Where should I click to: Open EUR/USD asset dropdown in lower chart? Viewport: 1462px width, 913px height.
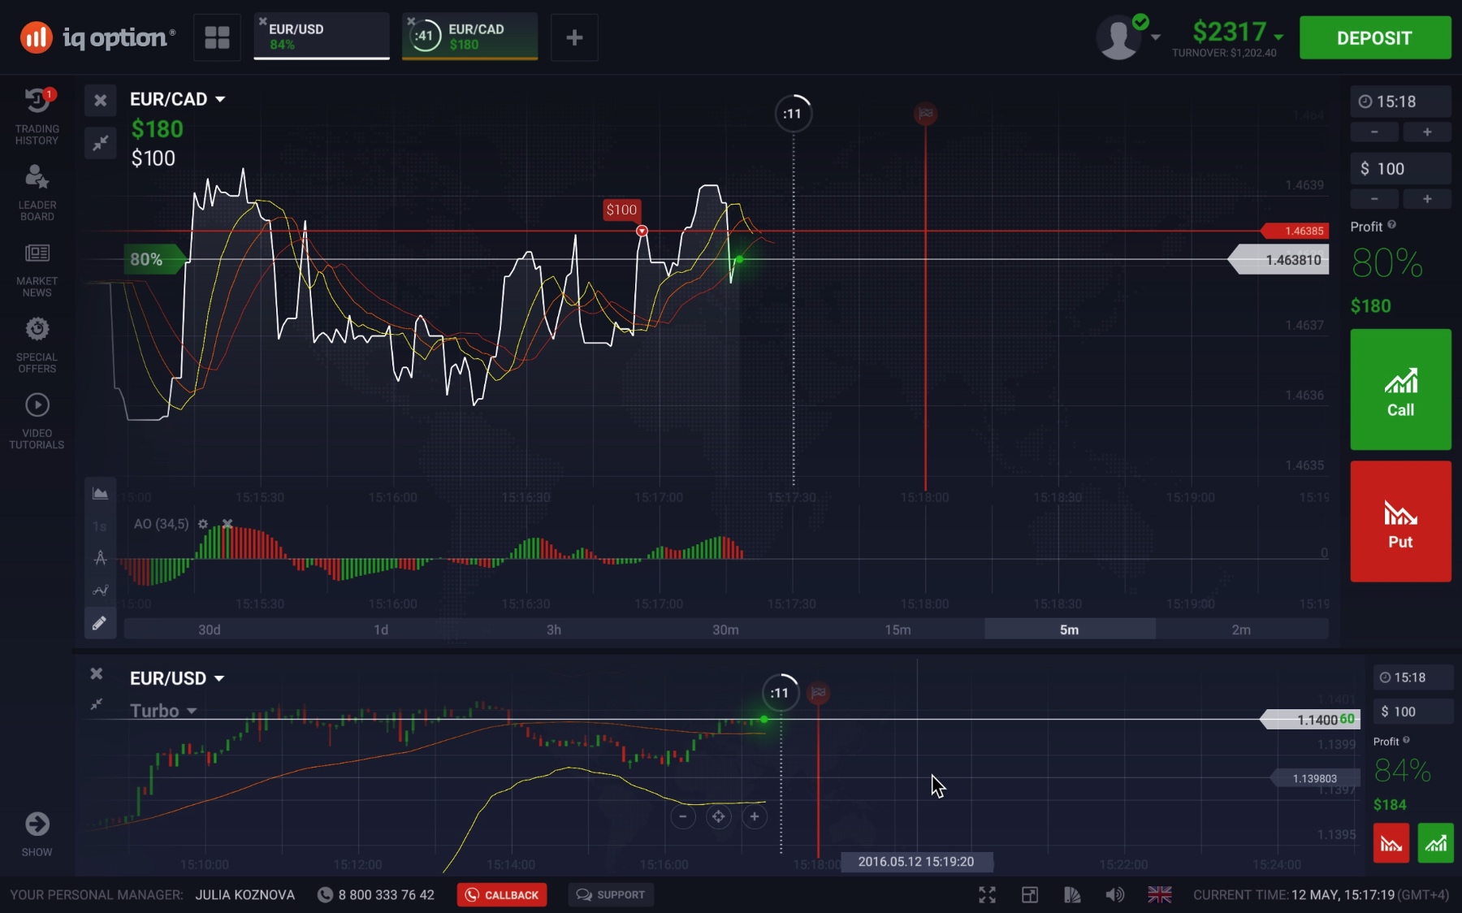(177, 678)
